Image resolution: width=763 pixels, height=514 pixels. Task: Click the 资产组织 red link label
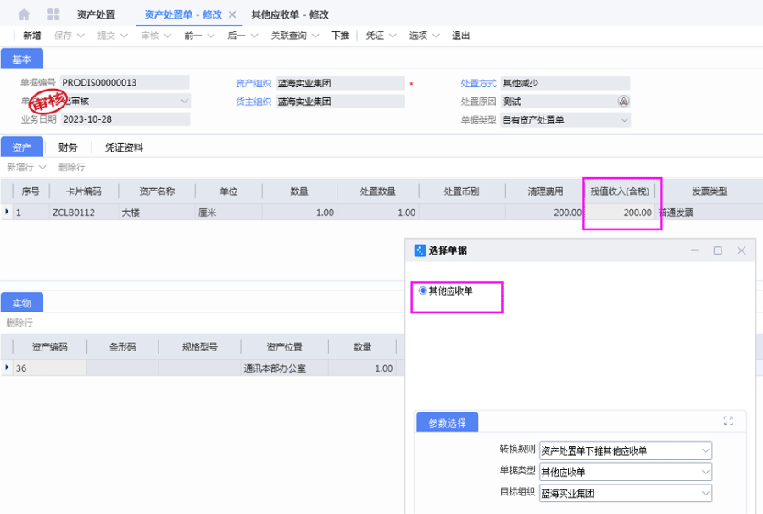click(x=253, y=83)
